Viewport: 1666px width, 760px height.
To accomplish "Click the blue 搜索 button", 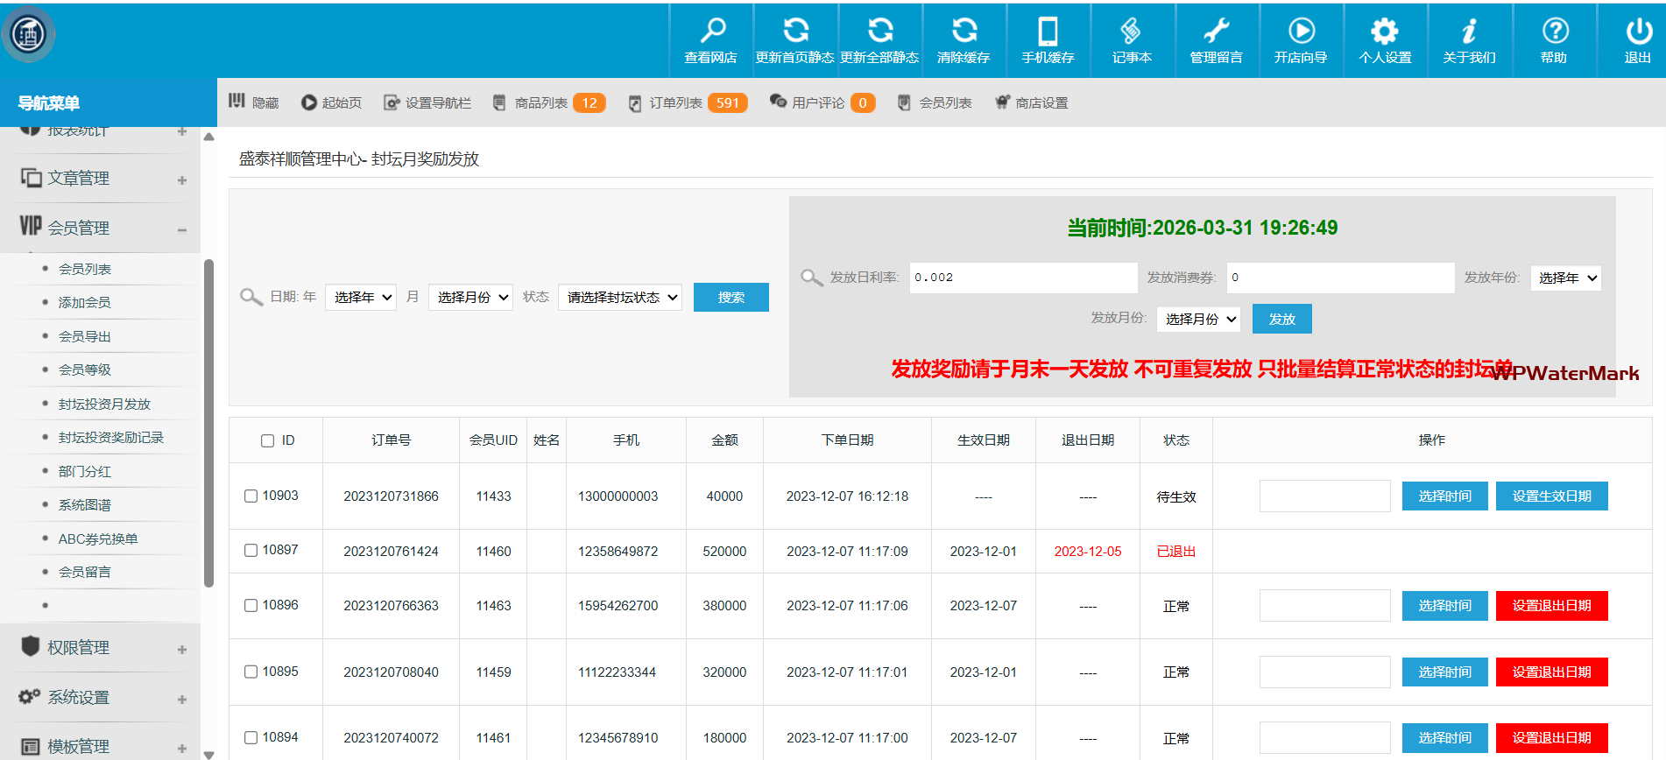I will 731,298.
